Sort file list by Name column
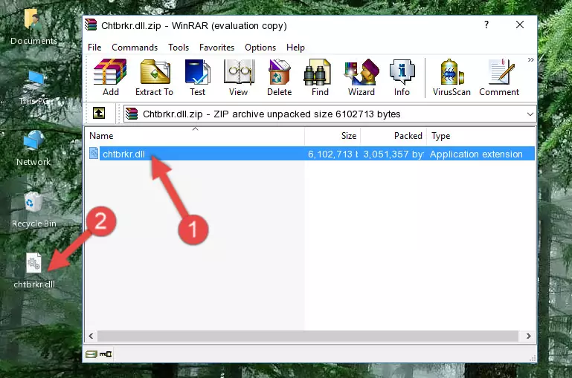 (195, 136)
